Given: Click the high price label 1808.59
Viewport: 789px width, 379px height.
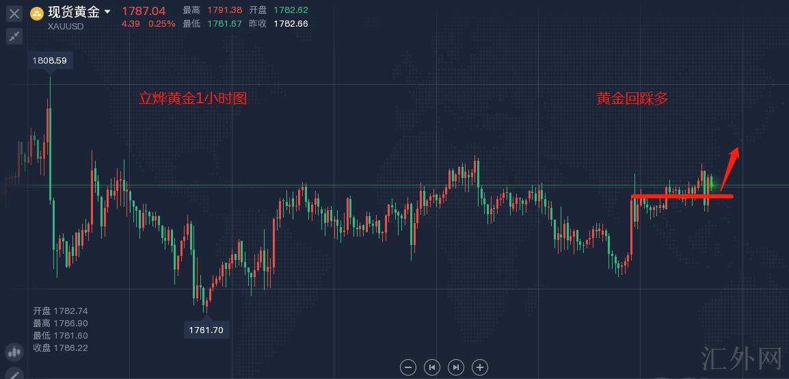Looking at the screenshot, I should (50, 61).
